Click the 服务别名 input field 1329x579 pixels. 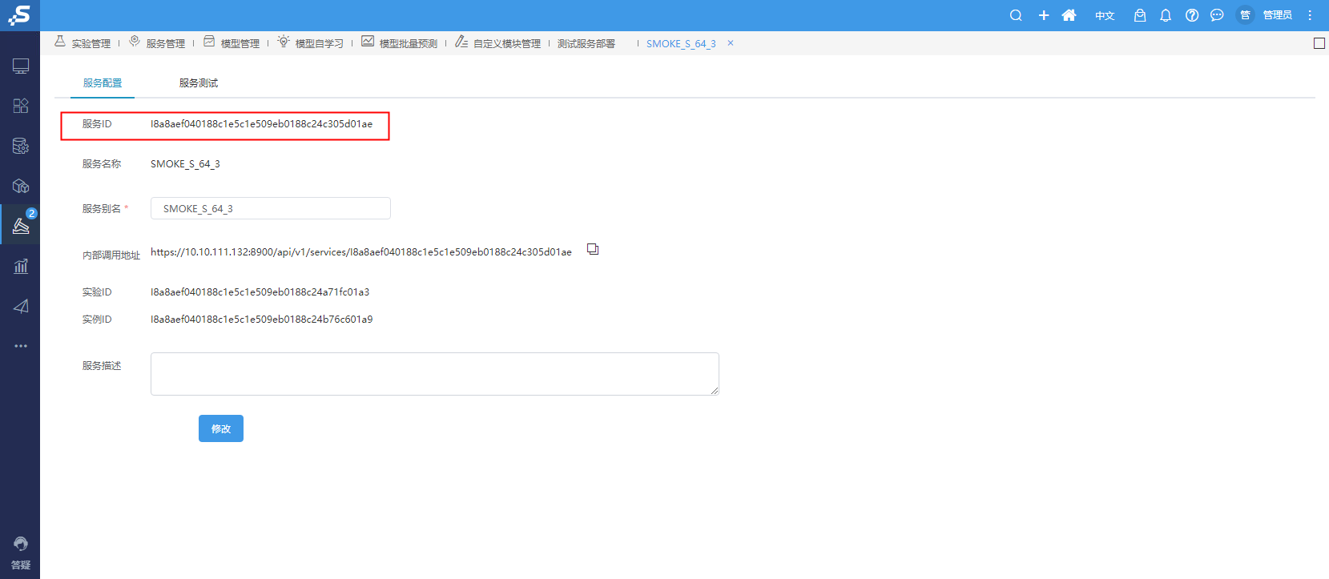click(x=271, y=208)
